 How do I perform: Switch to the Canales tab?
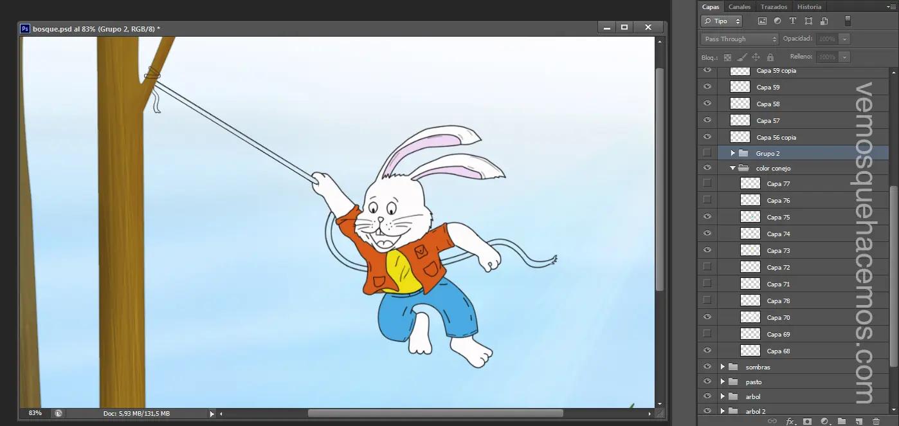(740, 7)
